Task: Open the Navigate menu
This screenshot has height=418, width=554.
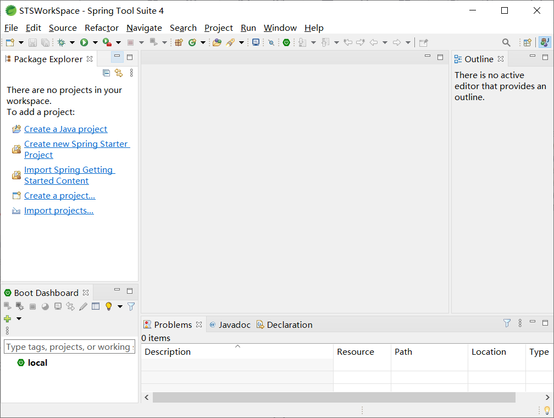Action: click(144, 28)
